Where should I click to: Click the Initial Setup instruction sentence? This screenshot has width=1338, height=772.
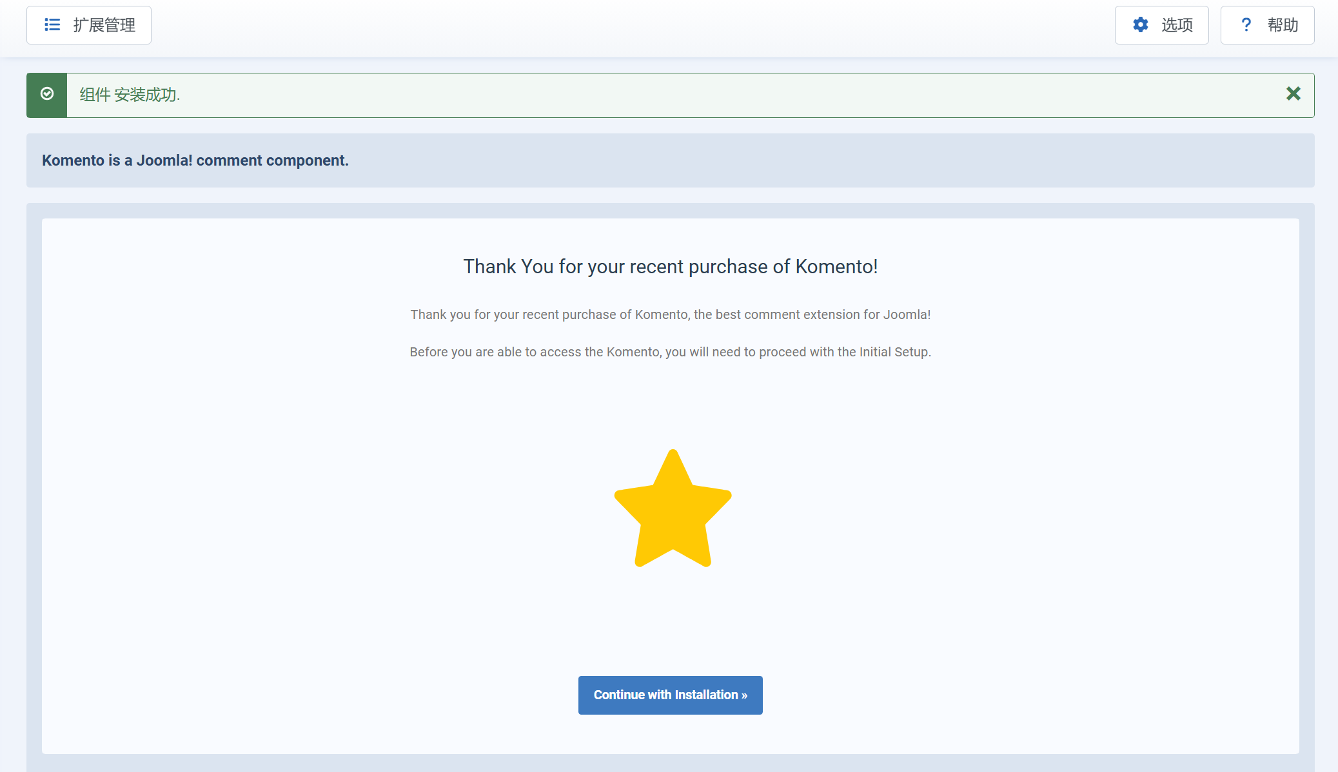(x=670, y=352)
